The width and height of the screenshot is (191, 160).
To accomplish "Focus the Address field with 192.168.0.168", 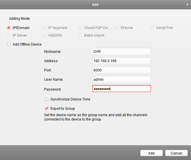I will tap(121, 61).
